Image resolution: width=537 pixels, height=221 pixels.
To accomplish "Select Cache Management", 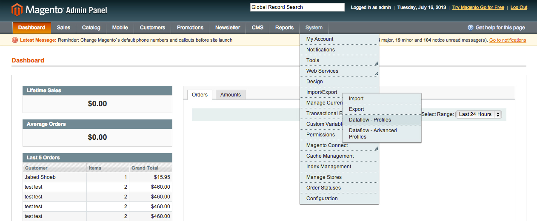I will tap(339, 156).
